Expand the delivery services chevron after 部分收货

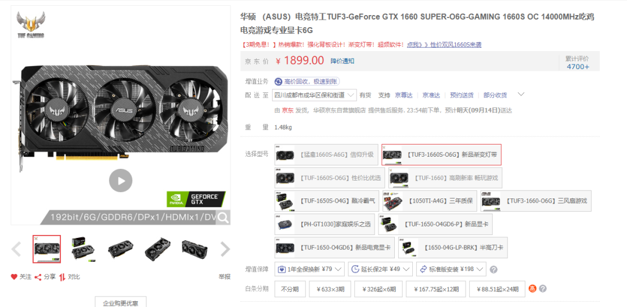tap(521, 95)
